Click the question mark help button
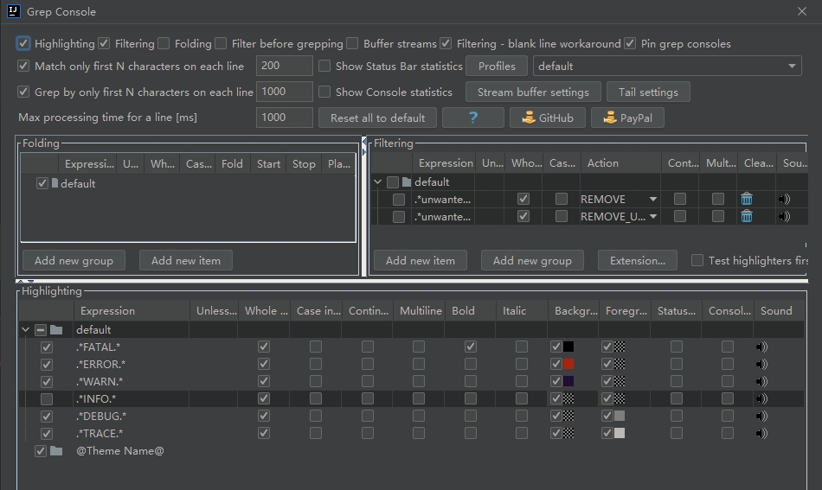Screen dimensions: 822x490 (x=472, y=118)
